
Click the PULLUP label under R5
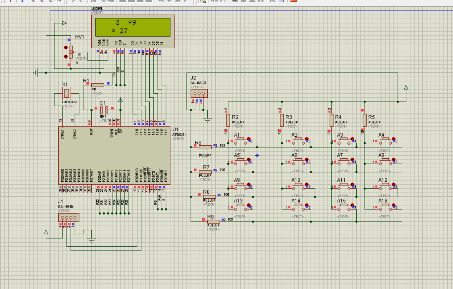(x=374, y=122)
